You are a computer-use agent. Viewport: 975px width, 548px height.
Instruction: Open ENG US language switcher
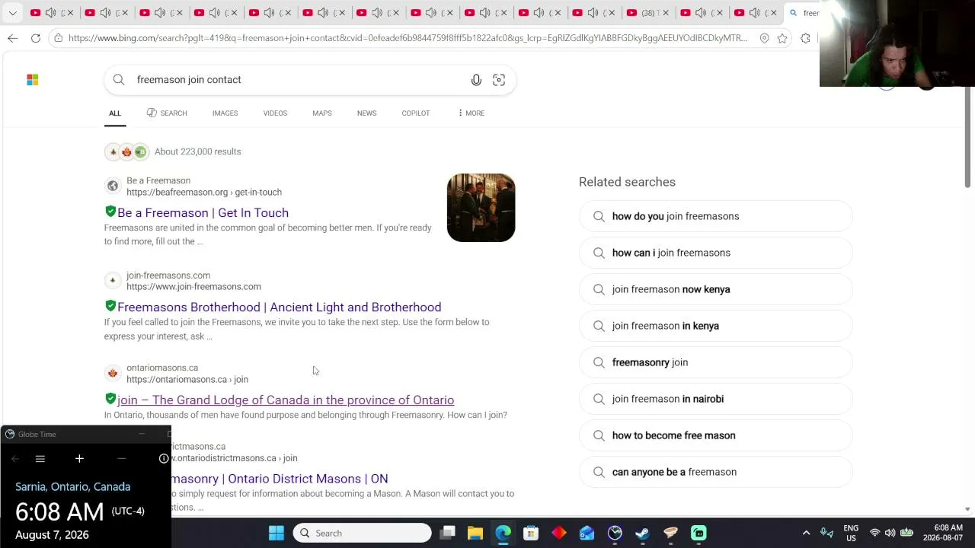[x=851, y=534]
